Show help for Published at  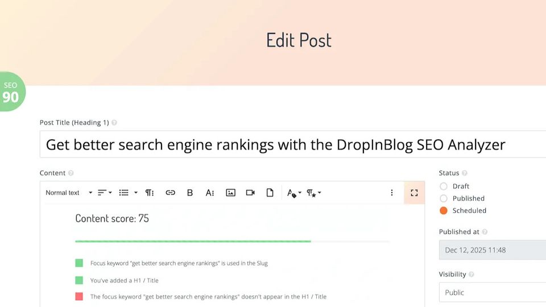coord(485,232)
